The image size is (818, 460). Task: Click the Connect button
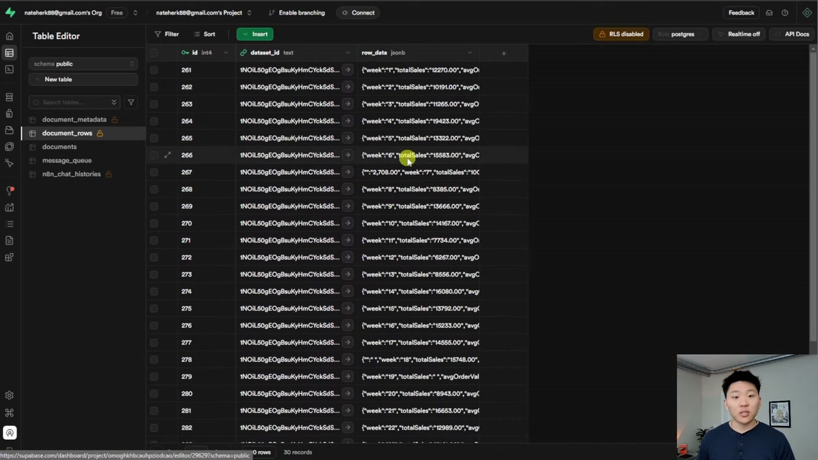coord(358,13)
